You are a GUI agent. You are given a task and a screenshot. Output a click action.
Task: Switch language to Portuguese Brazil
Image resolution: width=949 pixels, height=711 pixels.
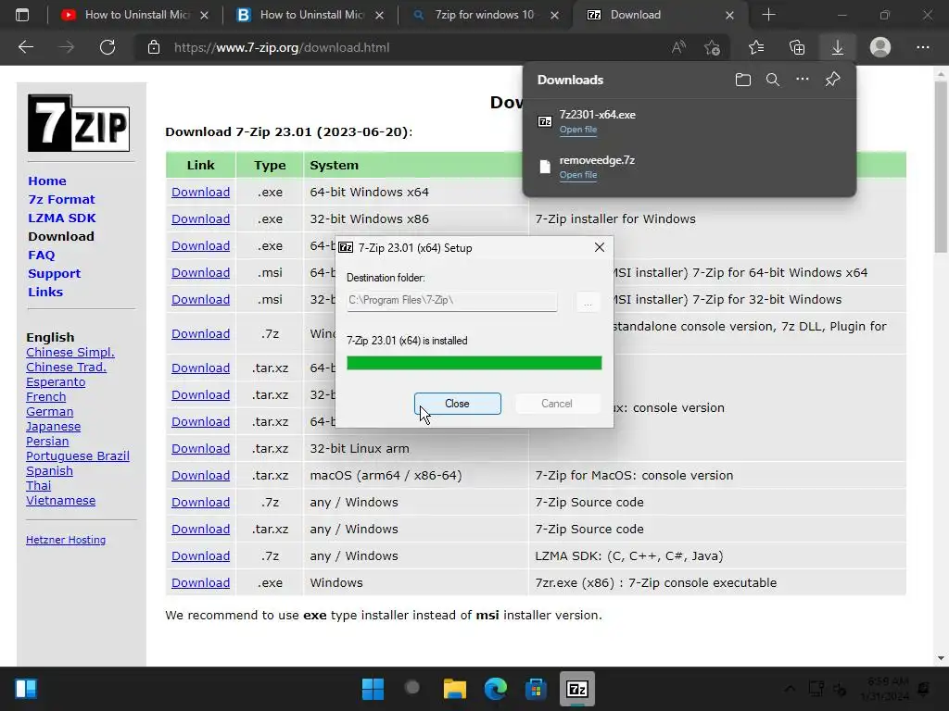coord(78,456)
